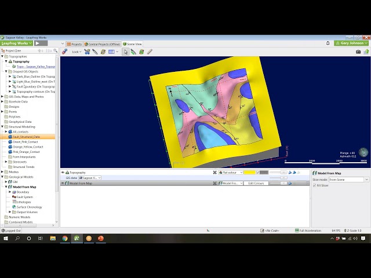
Task: Remove Model From Map from shape list
Action: pyautogui.click(x=214, y=183)
